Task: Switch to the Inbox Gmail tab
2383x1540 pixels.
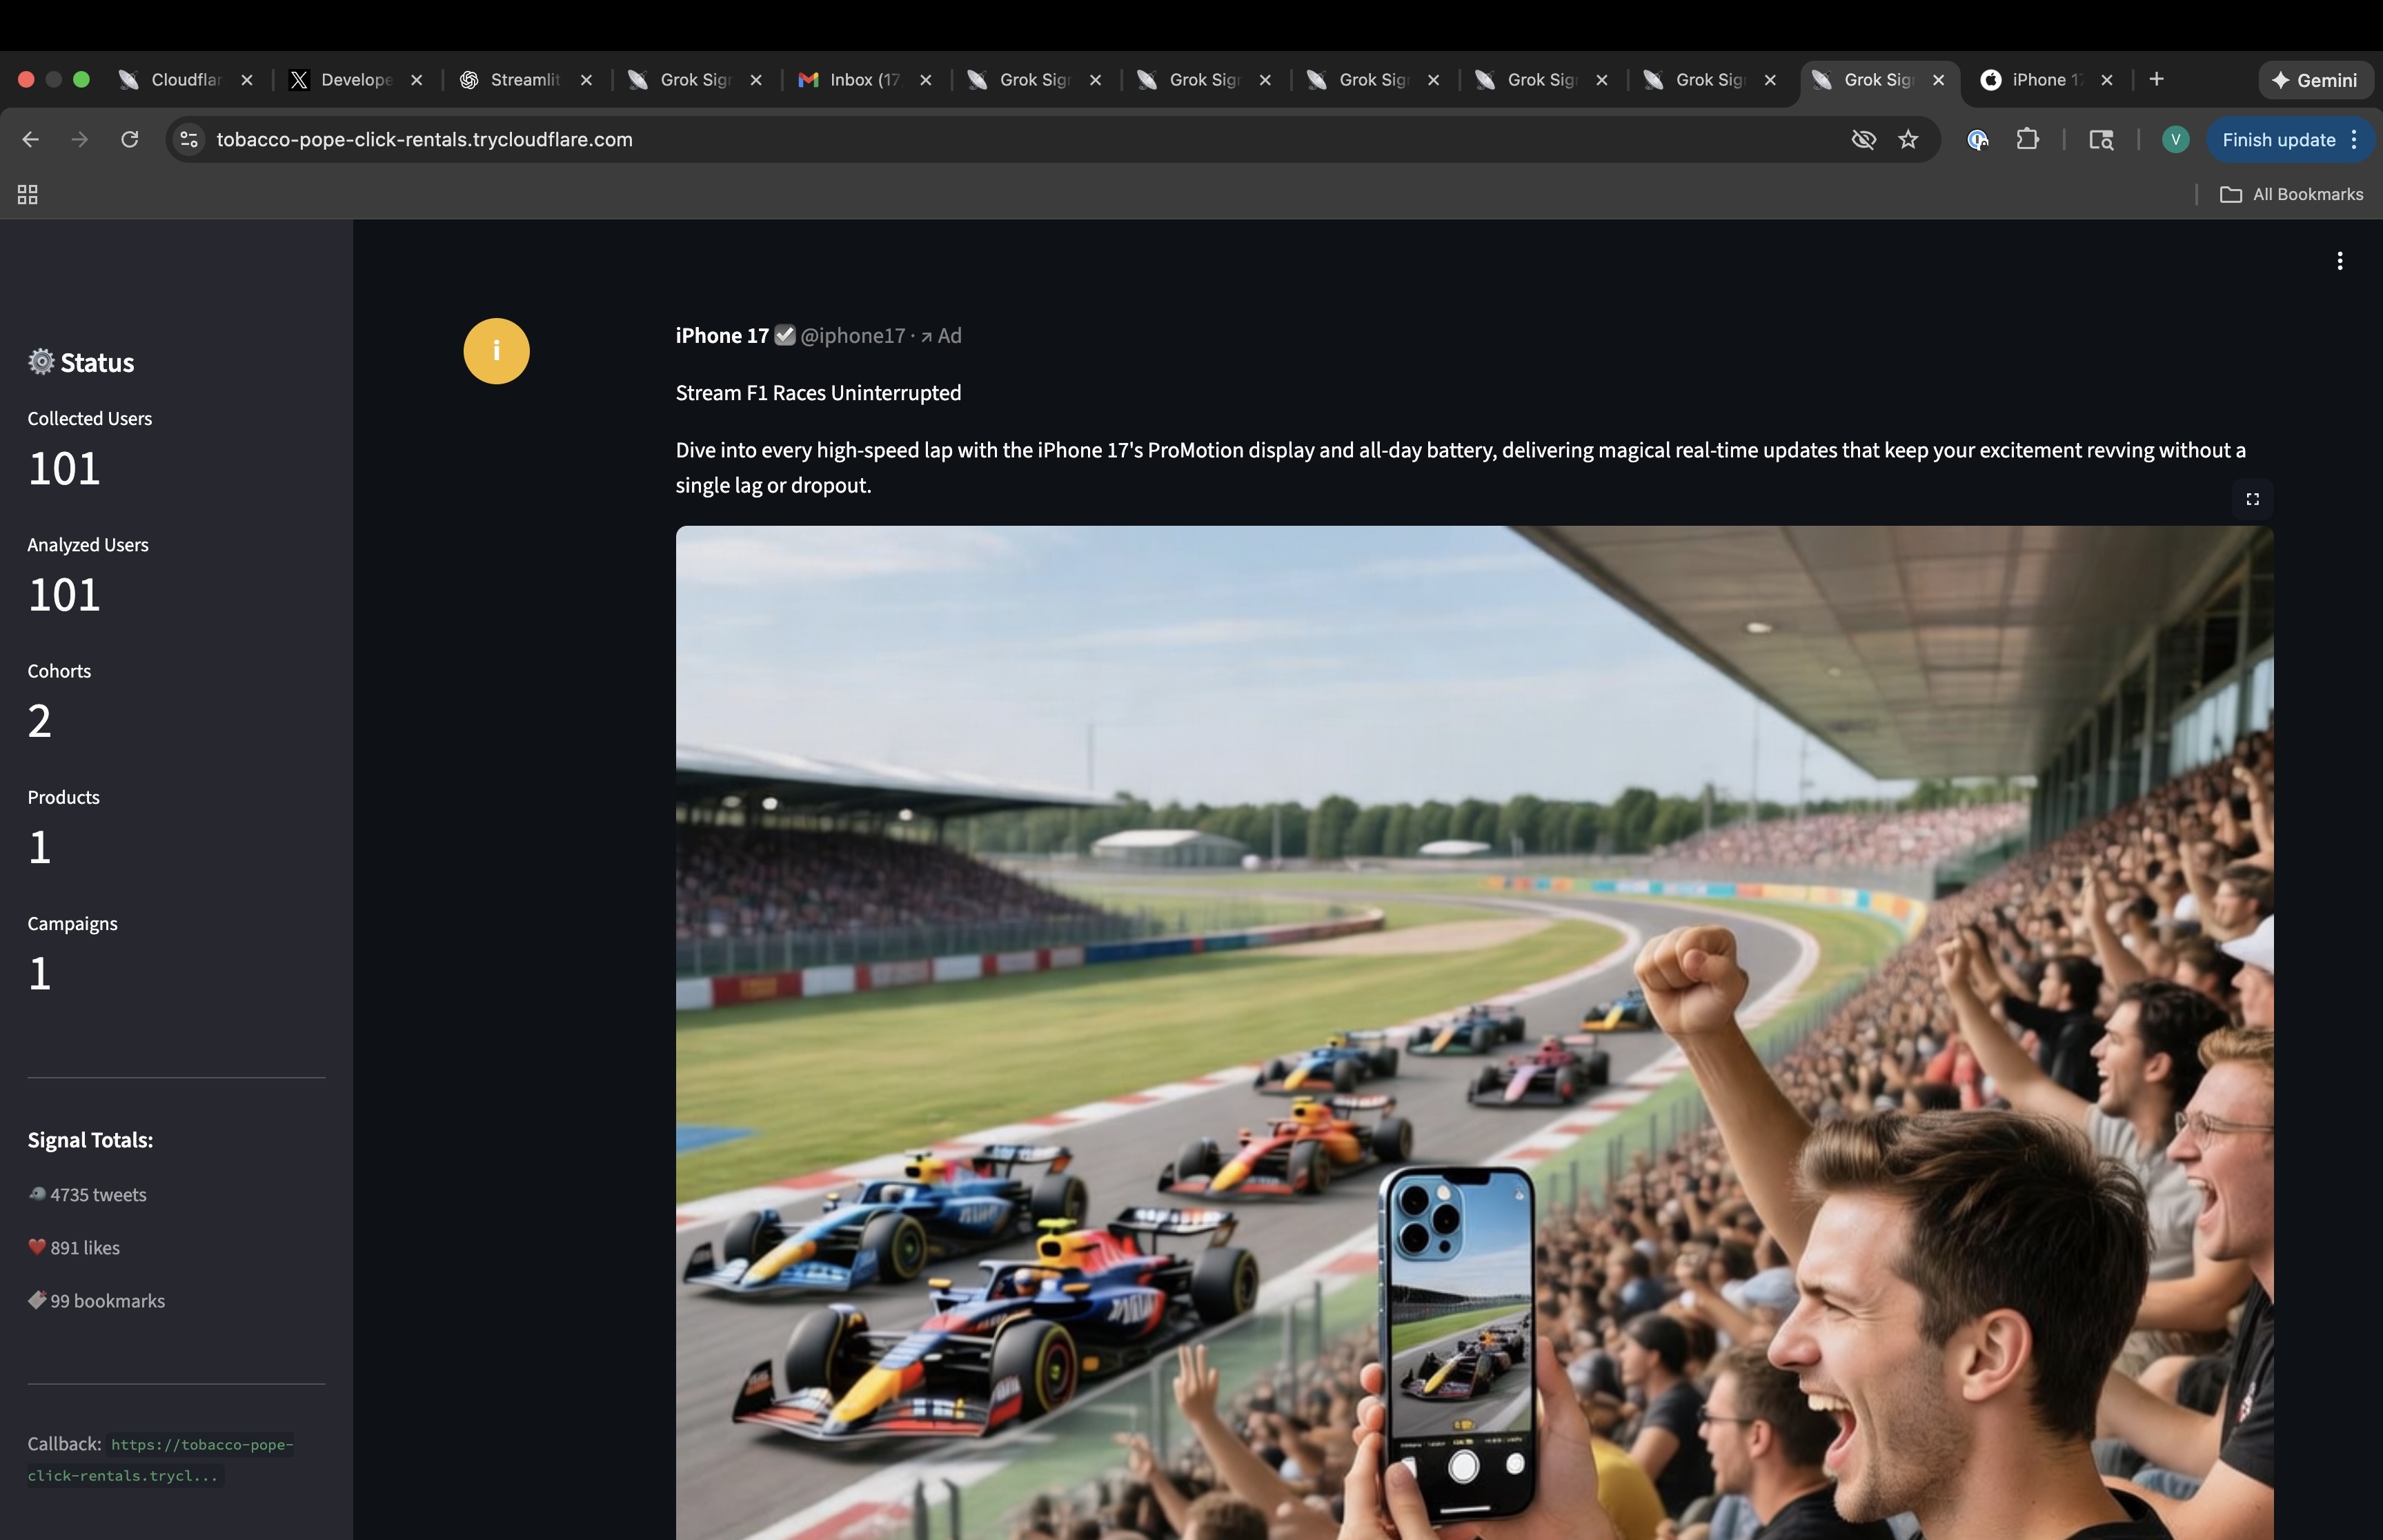Action: tap(853, 80)
